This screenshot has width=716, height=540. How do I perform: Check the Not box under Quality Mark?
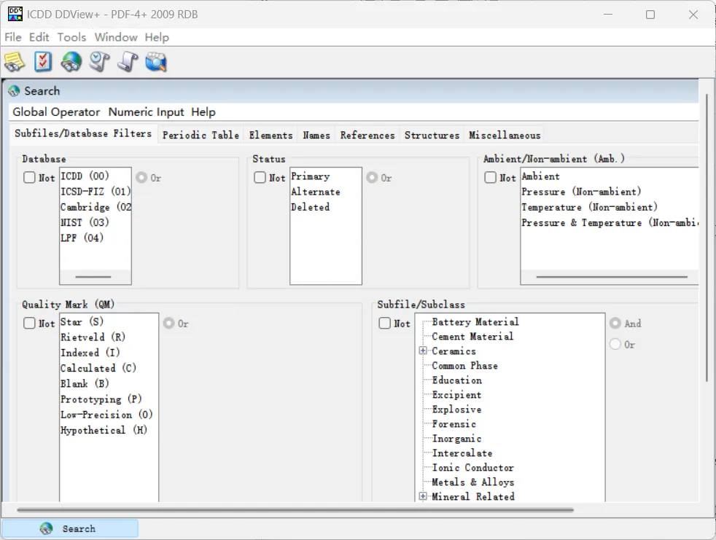pos(29,323)
